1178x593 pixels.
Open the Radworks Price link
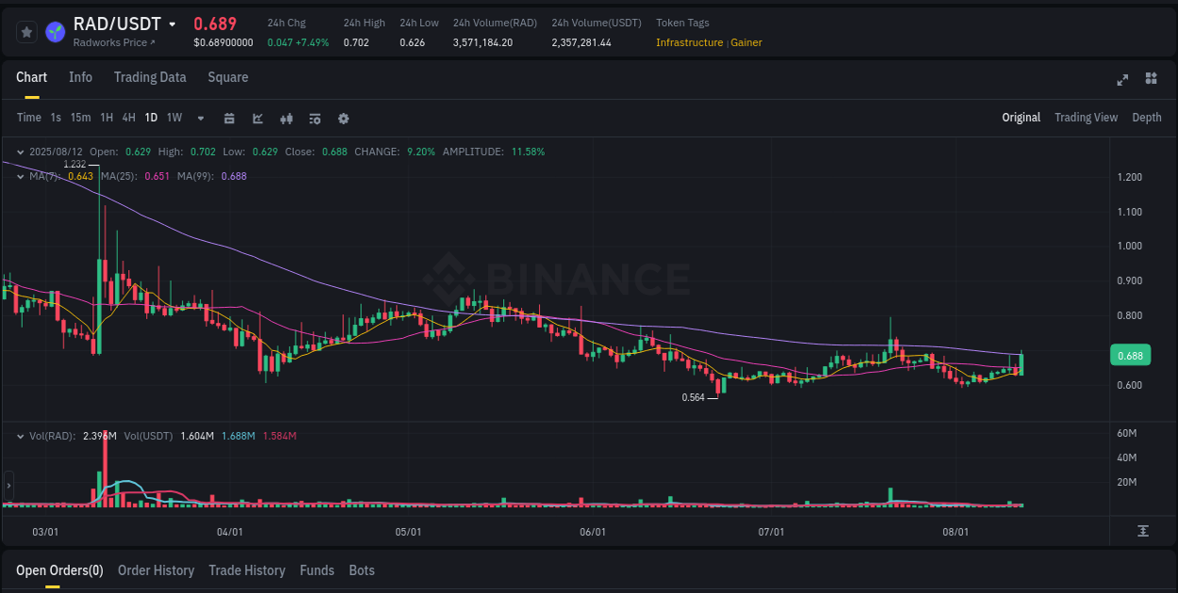click(x=112, y=42)
